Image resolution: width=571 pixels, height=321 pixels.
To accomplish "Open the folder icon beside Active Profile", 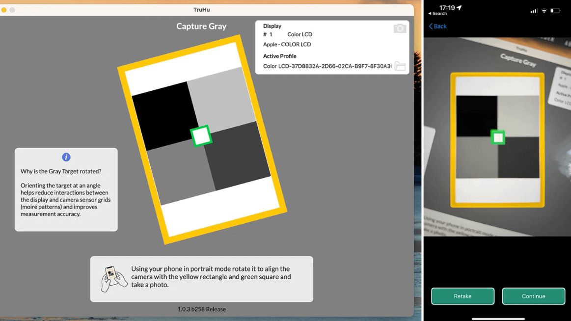I will pos(400,66).
